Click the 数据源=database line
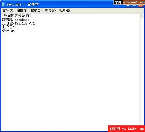The image size is (145, 132). pos(15,19)
